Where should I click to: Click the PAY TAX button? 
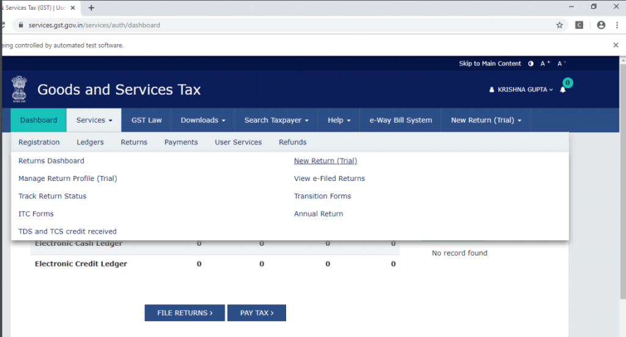[x=257, y=313]
